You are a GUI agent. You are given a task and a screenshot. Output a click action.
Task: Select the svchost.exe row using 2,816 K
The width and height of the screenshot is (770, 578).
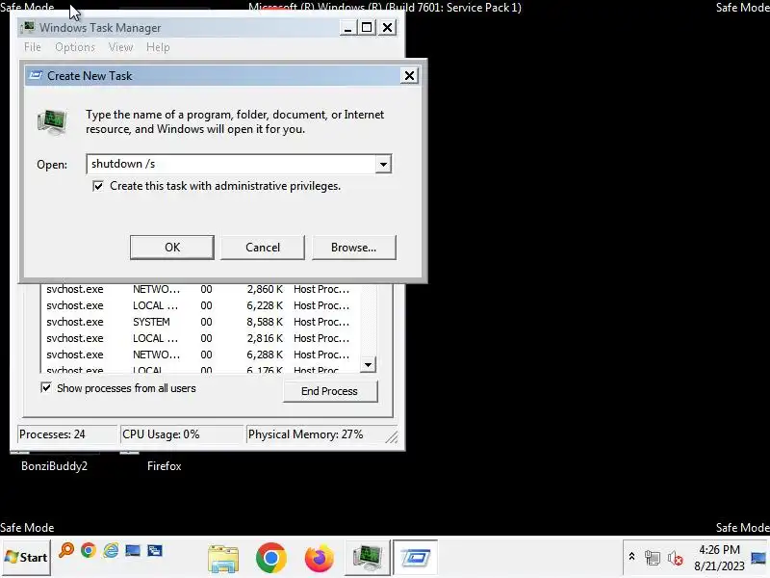click(200, 338)
